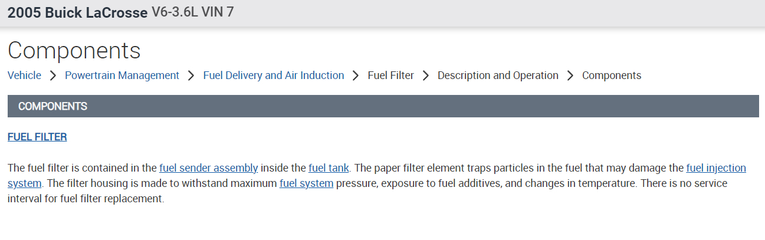
Task: Click chevron after Fuel Delivery and Air Induction
Action: click(x=356, y=75)
